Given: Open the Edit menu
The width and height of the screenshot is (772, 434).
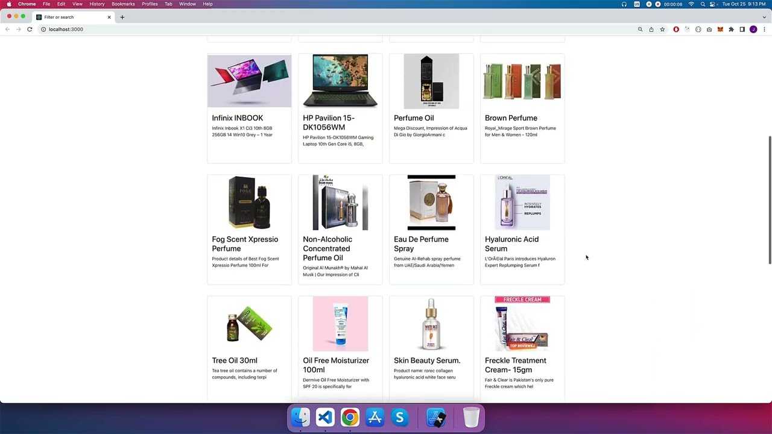Looking at the screenshot, I should [61, 4].
